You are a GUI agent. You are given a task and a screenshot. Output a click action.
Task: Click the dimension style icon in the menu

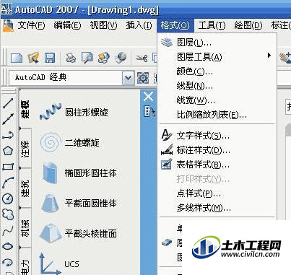[167, 149]
